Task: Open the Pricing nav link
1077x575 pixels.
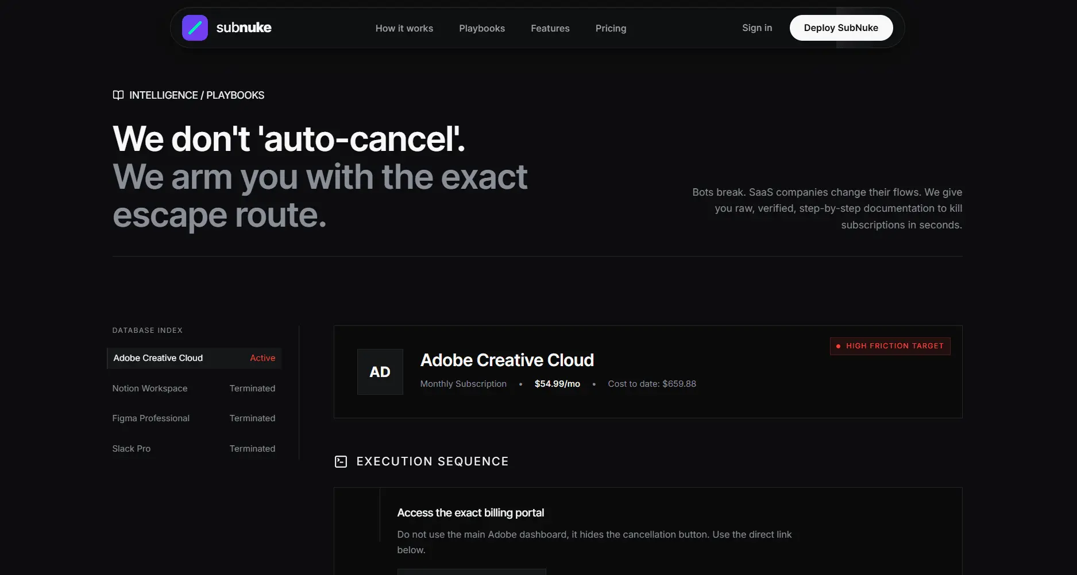Action: 611,28
